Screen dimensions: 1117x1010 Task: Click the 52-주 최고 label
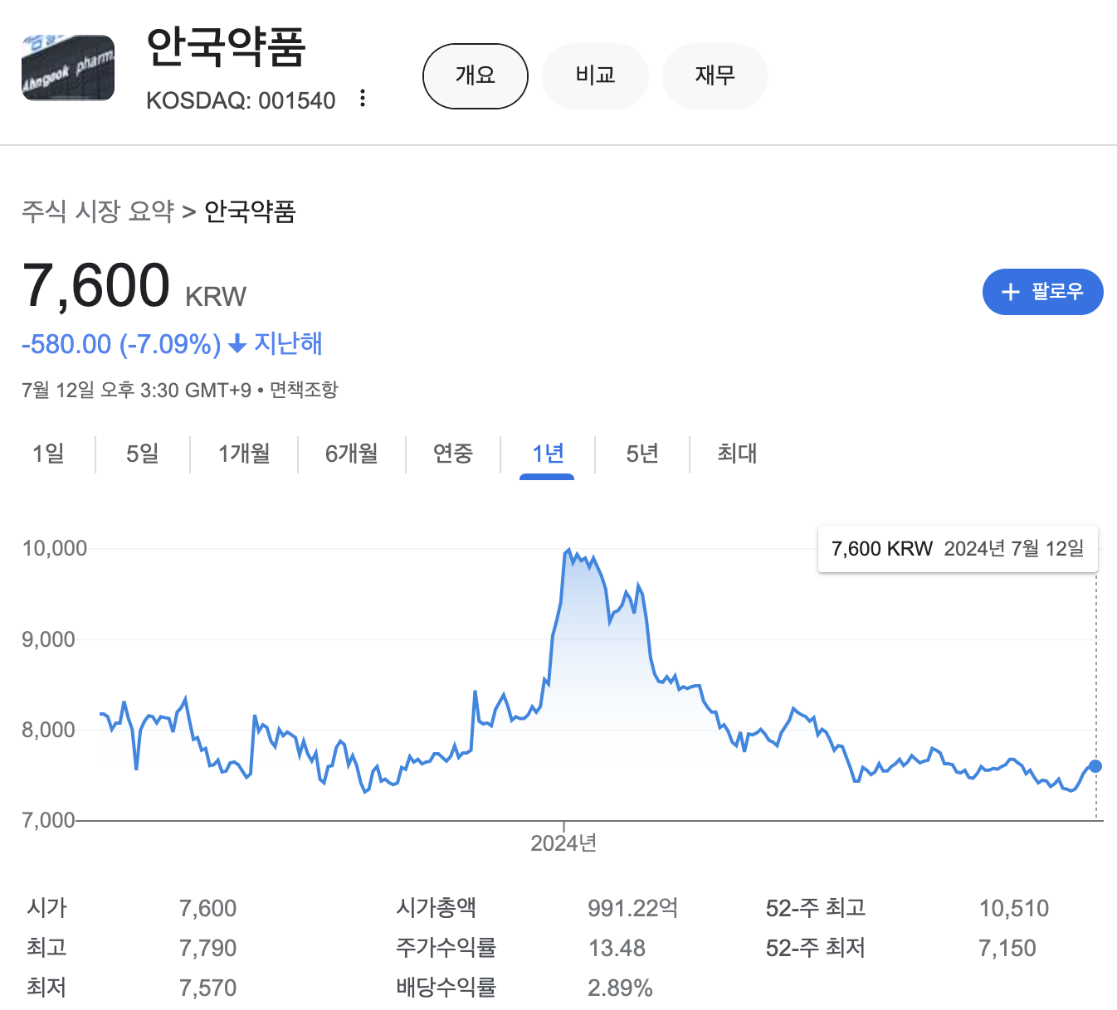click(816, 907)
